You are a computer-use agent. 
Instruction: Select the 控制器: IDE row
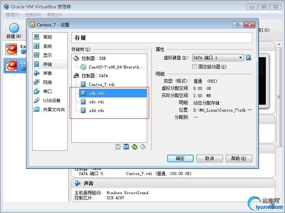tap(110, 58)
